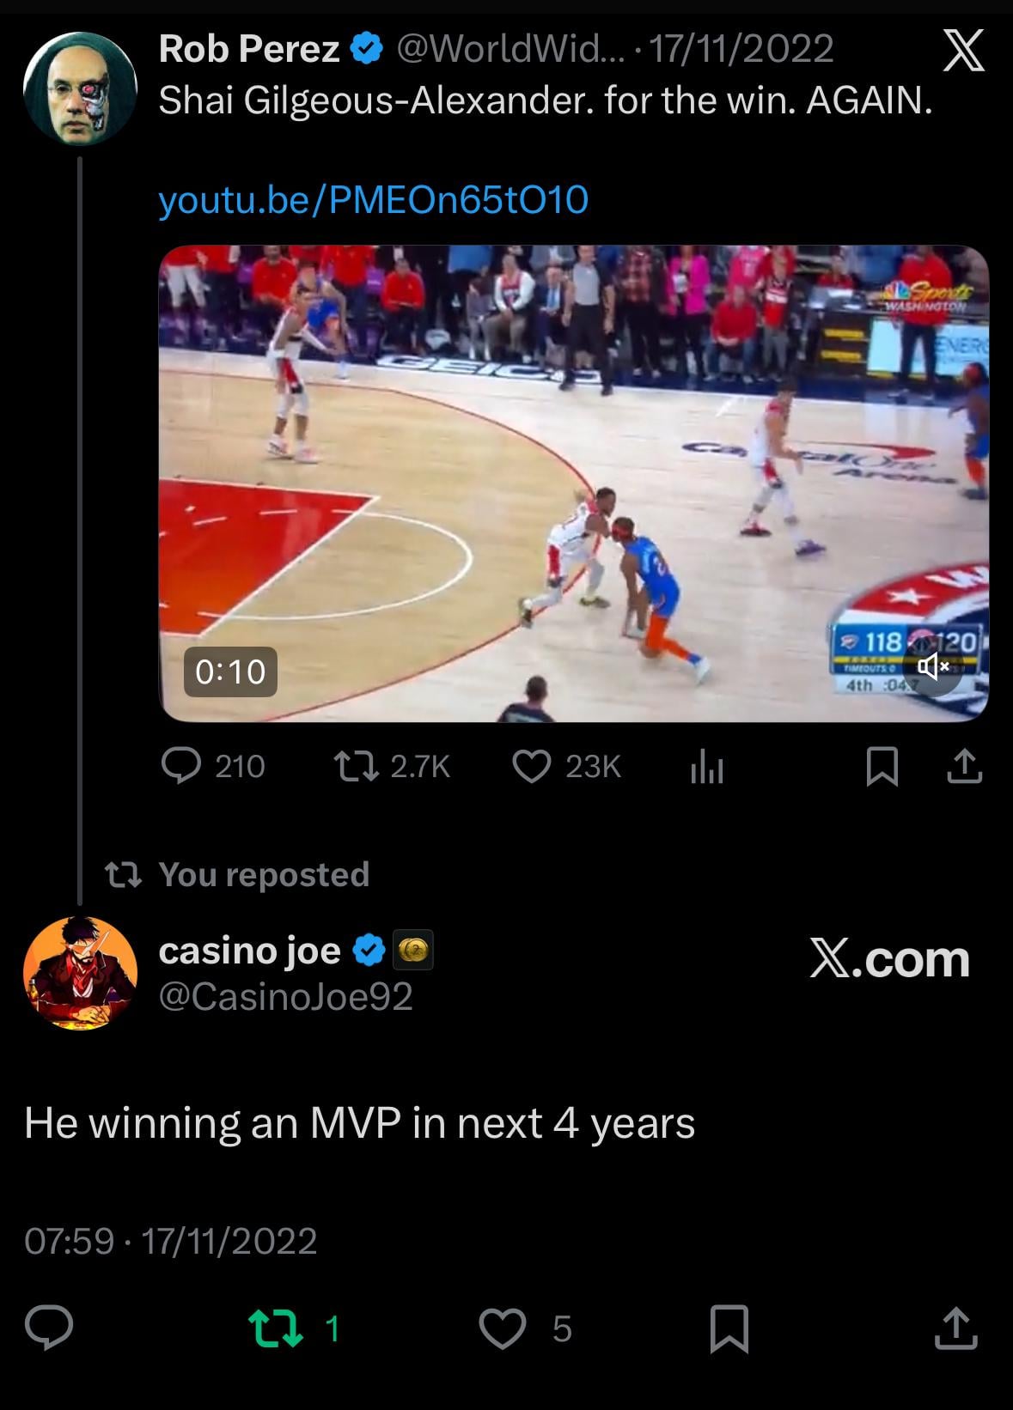The height and width of the screenshot is (1410, 1013).
Task: Reply to Rob Perez's tweet, 210 comments
Action: [213, 766]
